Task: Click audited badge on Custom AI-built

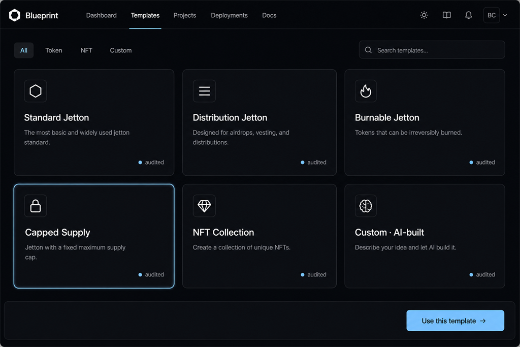Action: pos(482,275)
